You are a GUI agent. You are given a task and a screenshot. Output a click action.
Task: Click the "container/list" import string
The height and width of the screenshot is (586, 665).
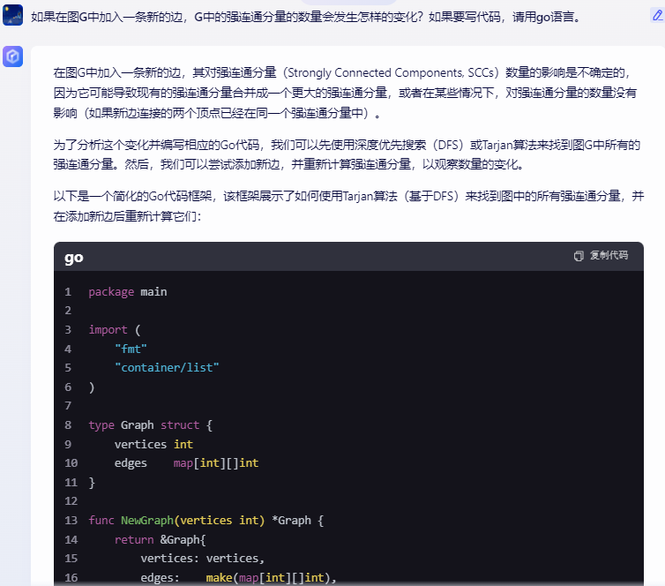coord(167,367)
